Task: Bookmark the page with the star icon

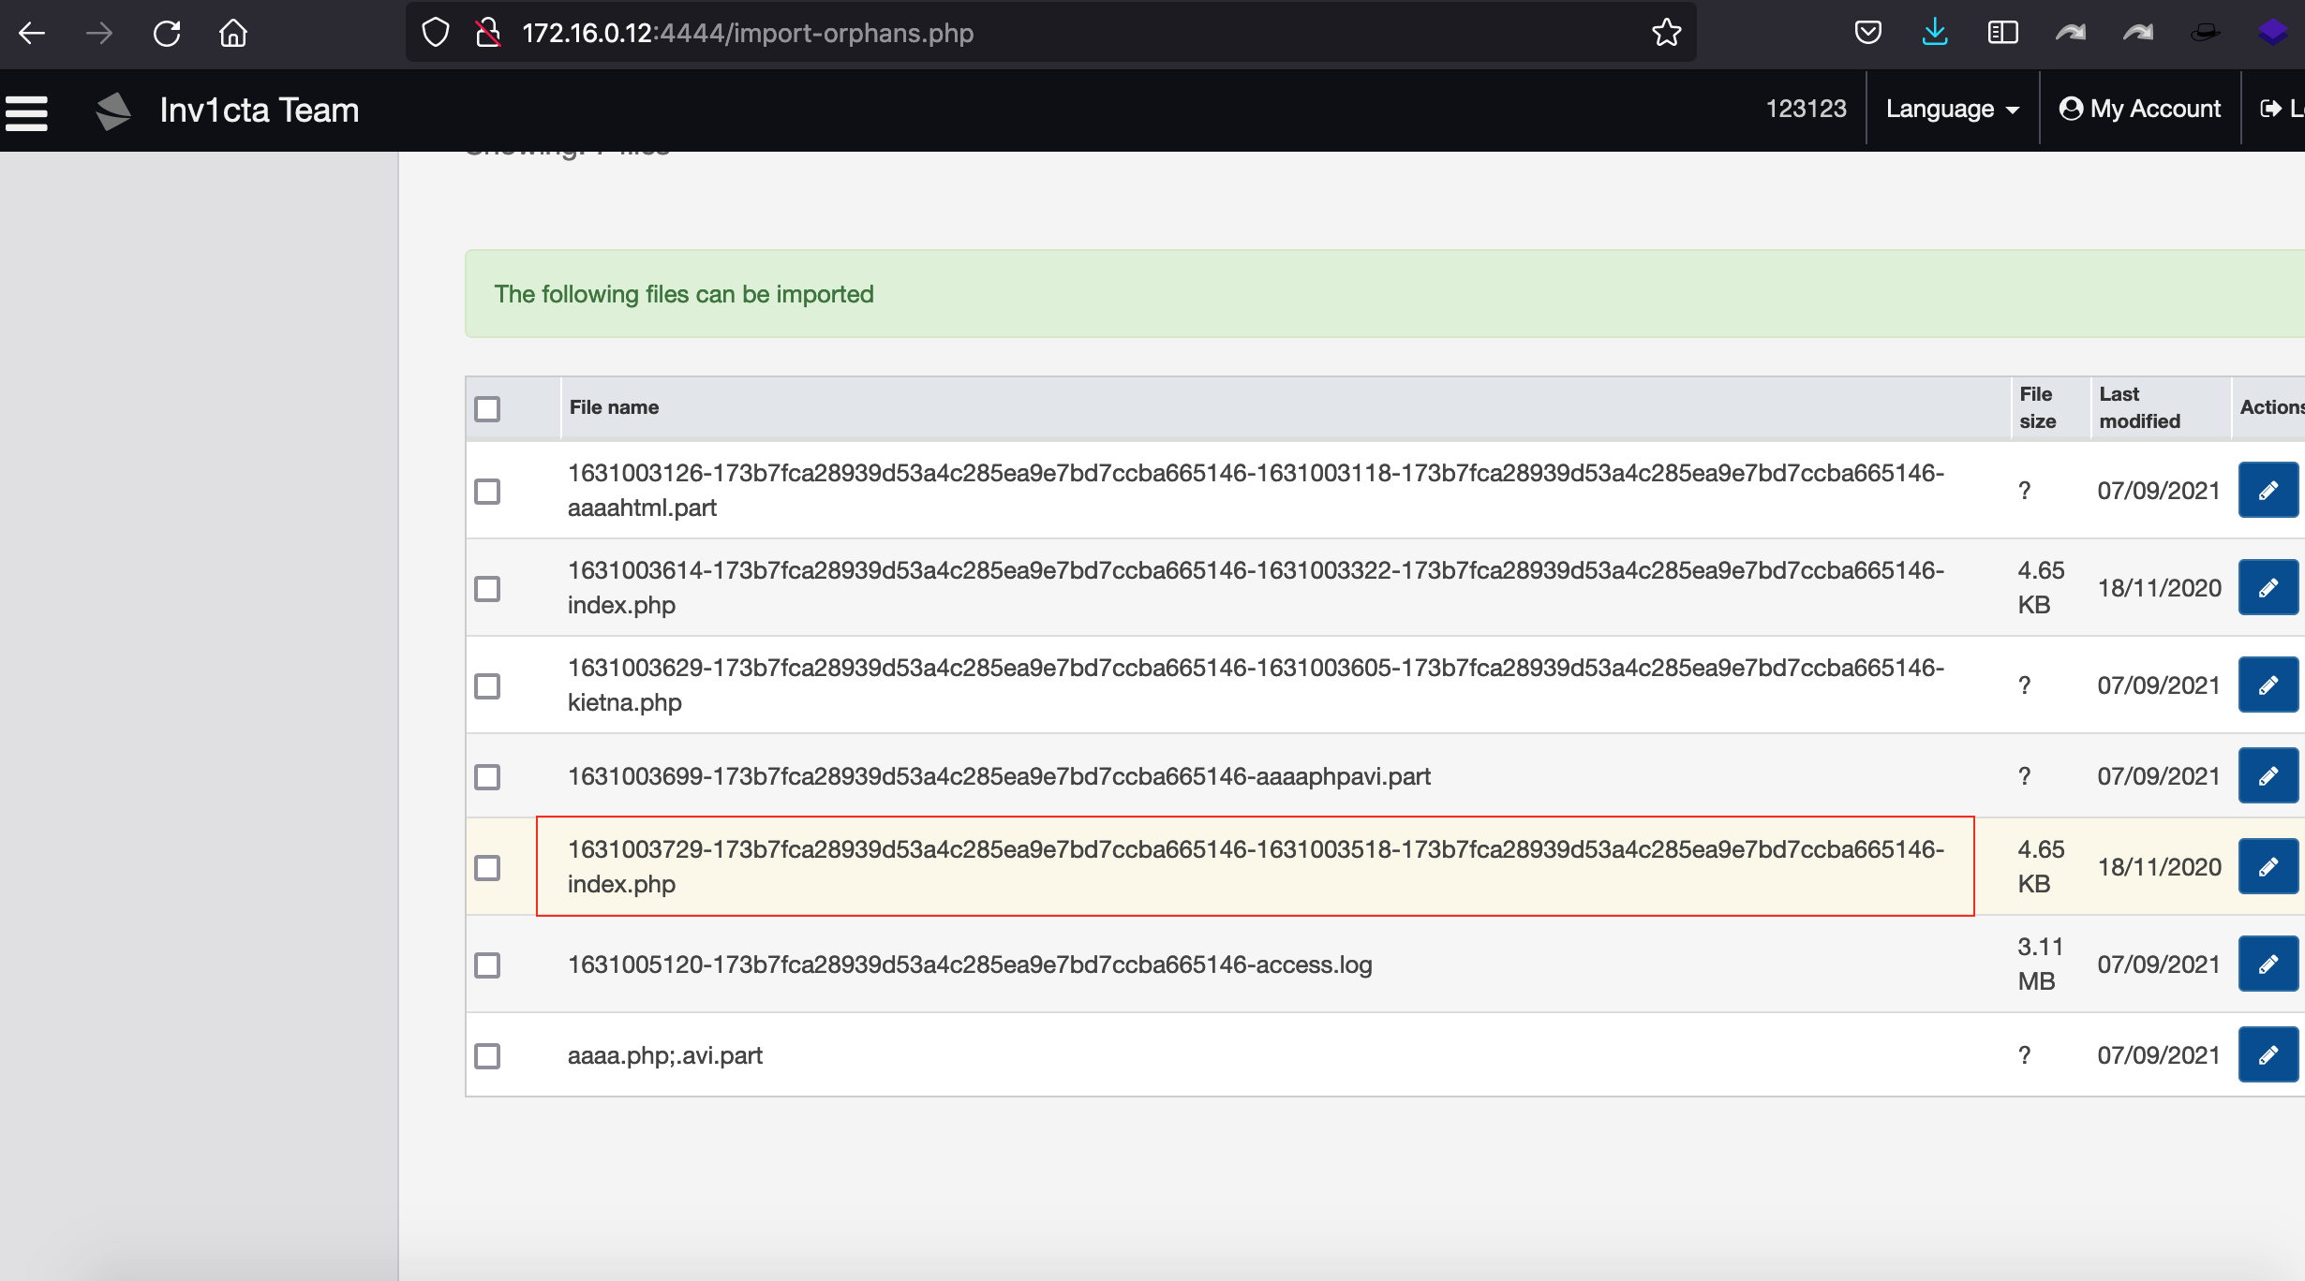Action: [x=1667, y=33]
